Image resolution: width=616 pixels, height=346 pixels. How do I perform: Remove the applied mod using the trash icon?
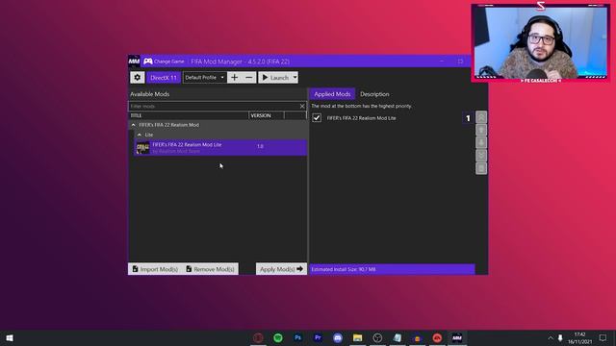tap(481, 168)
